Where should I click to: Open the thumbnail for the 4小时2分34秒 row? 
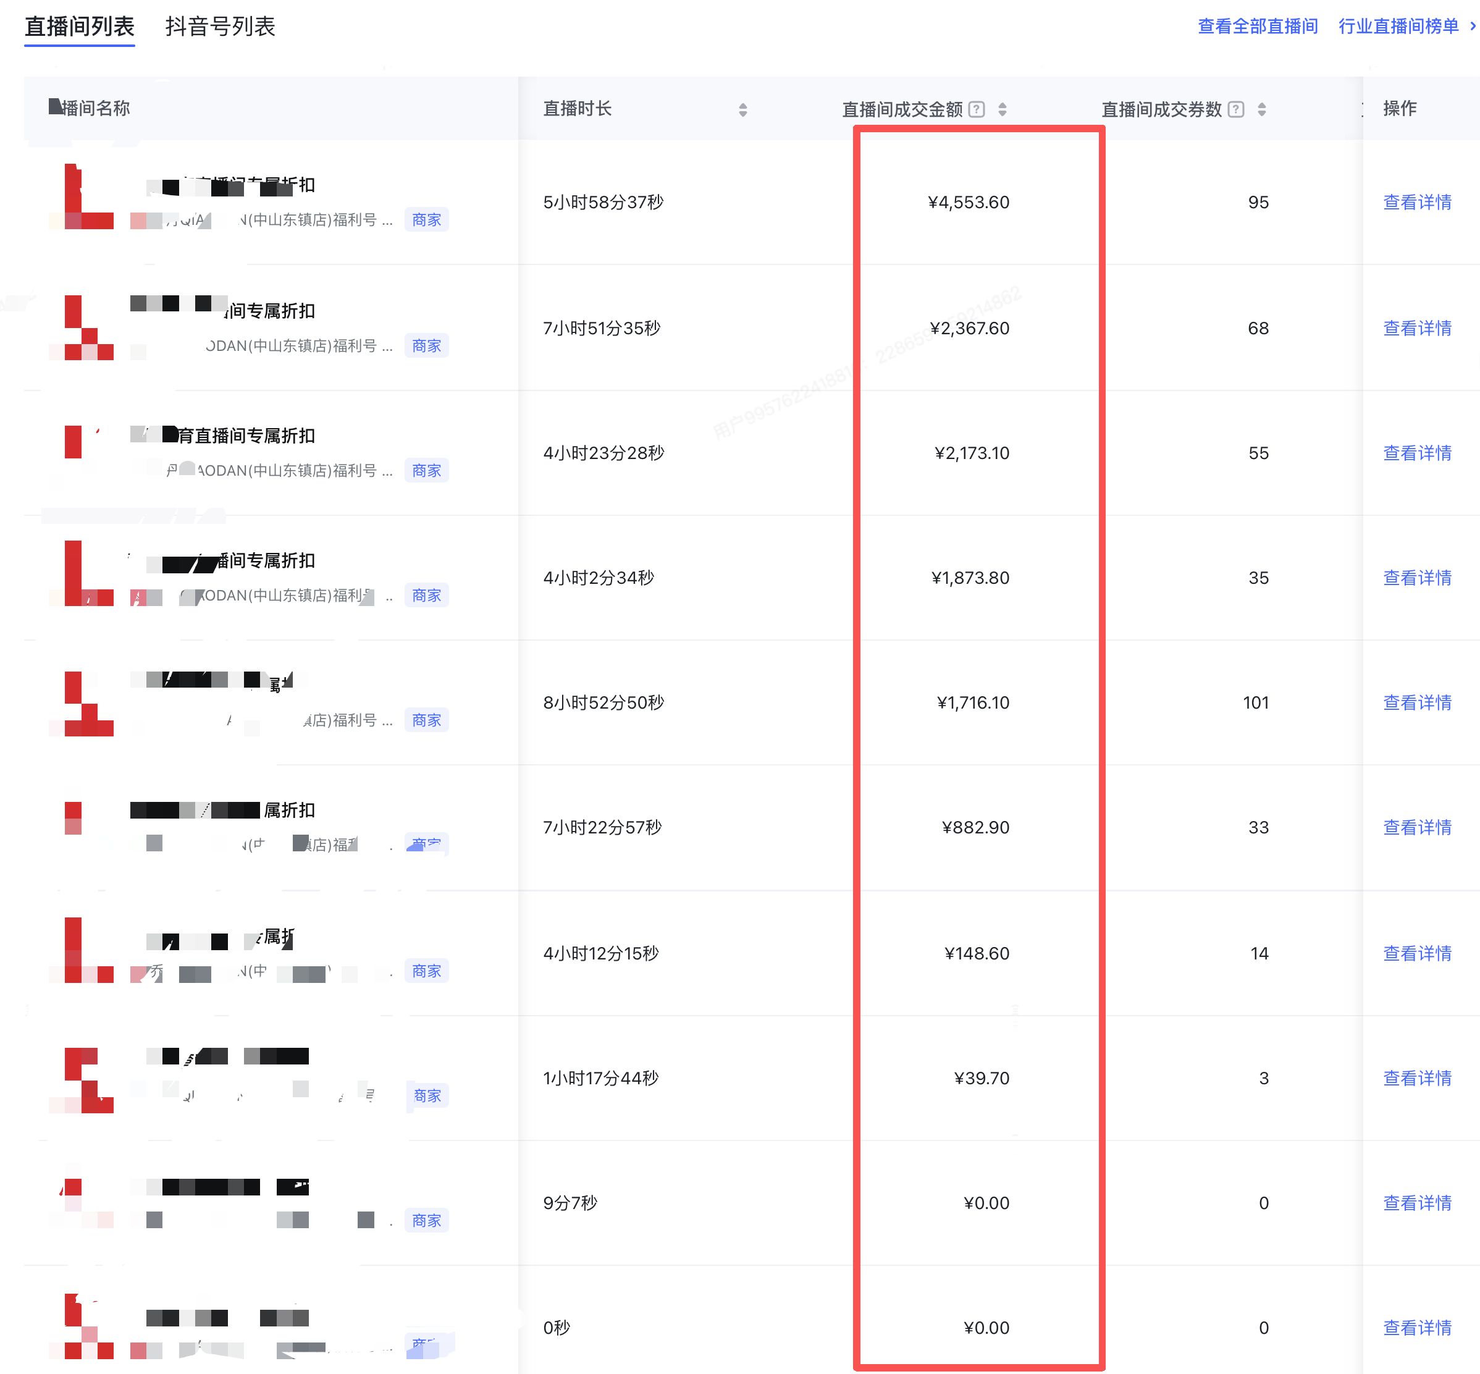coord(81,573)
